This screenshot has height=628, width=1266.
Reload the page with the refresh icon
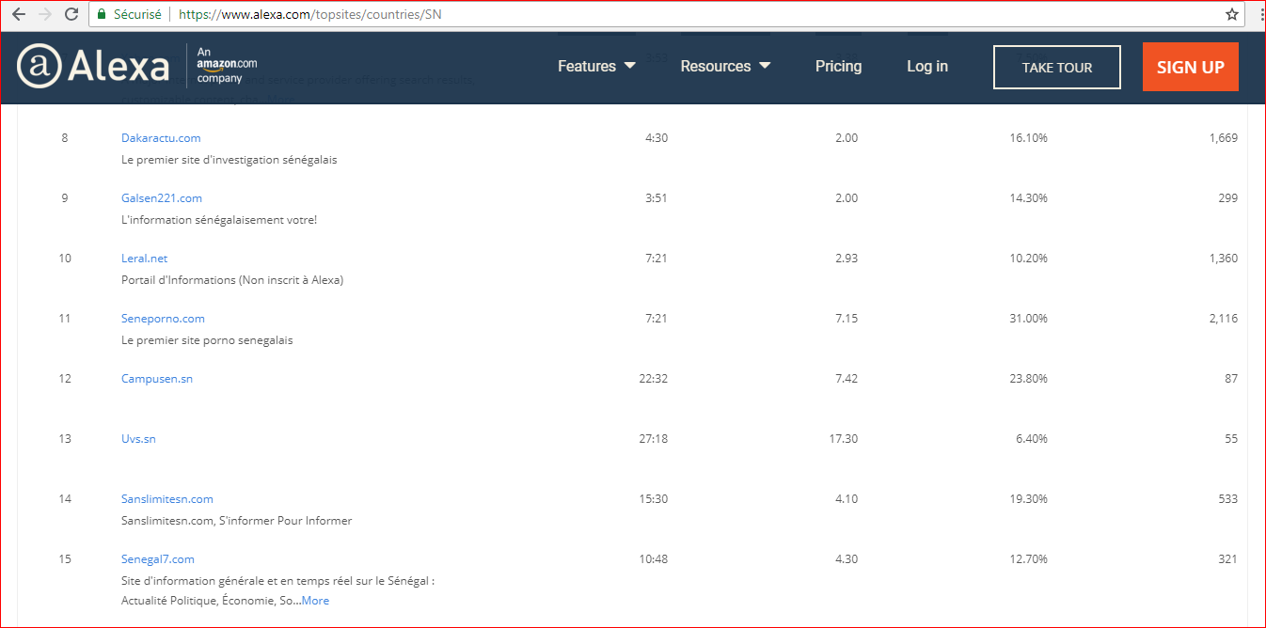pos(71,14)
